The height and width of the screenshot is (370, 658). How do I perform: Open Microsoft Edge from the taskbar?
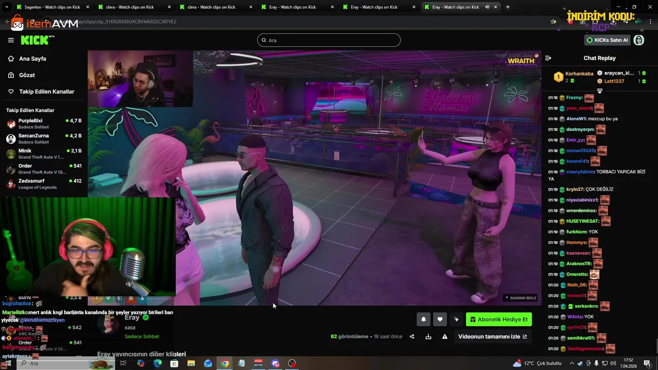[157, 363]
